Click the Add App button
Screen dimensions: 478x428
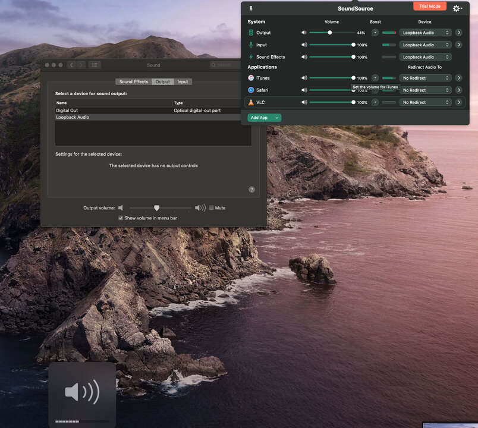coord(265,118)
